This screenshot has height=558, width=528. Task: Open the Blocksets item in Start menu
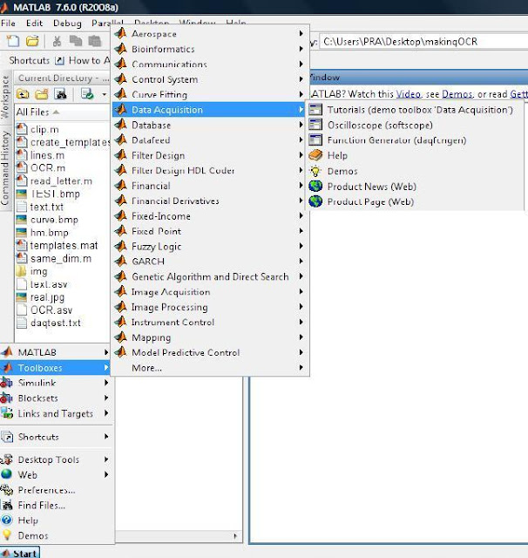[x=55, y=398]
